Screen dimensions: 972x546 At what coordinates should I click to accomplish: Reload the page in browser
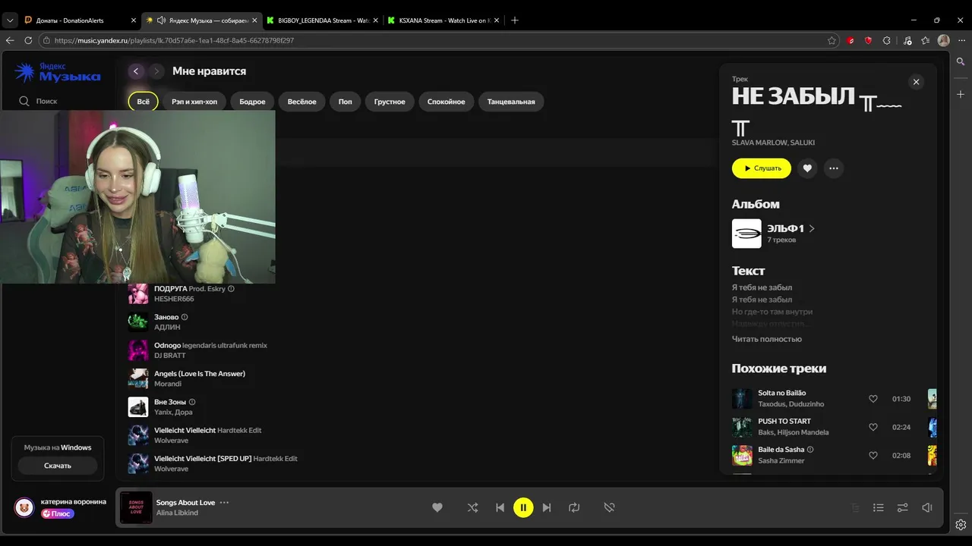click(29, 40)
